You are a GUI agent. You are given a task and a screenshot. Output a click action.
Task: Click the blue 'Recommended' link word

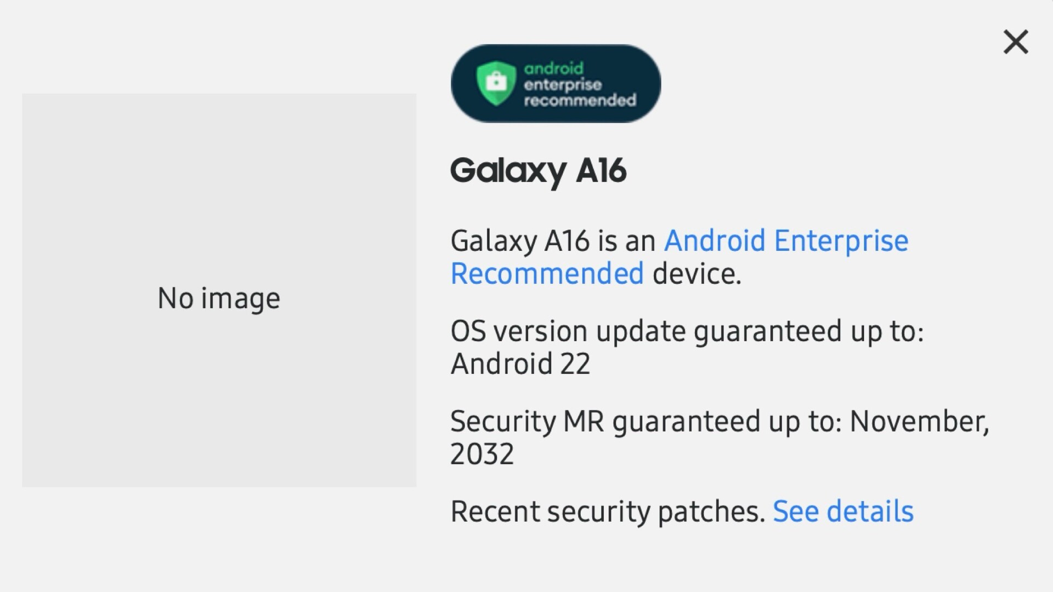547,274
